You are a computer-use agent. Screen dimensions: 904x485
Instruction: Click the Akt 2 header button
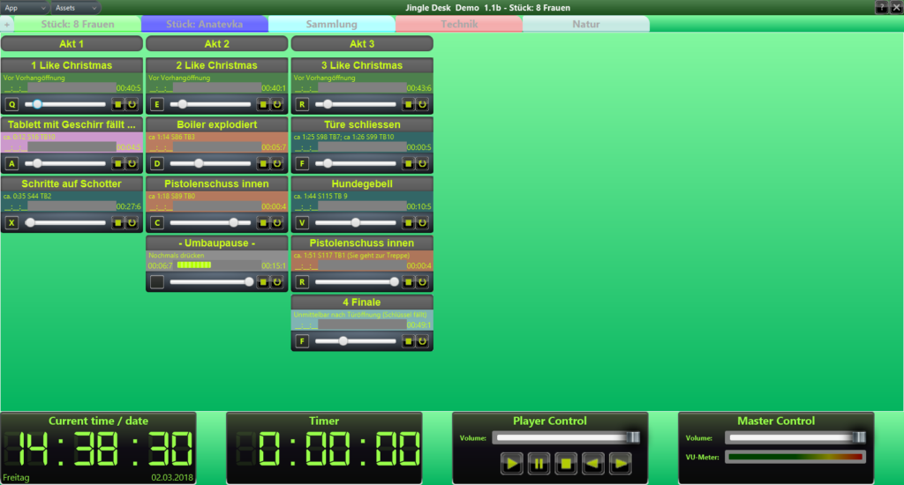(216, 43)
